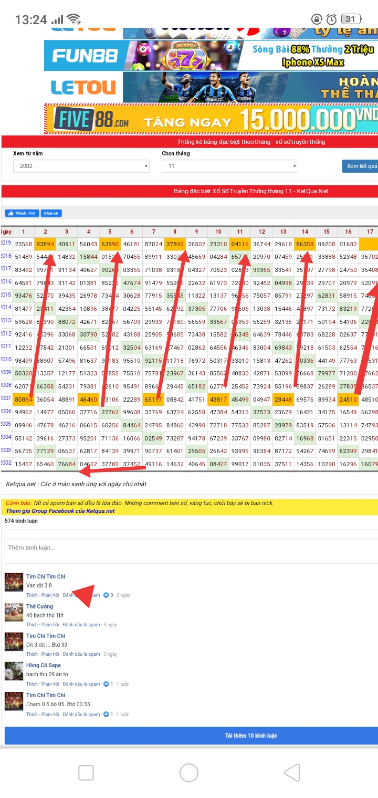Viewport: 378px width, 798px height.
Task: Click column 14 header in the table
Action: [304, 232]
